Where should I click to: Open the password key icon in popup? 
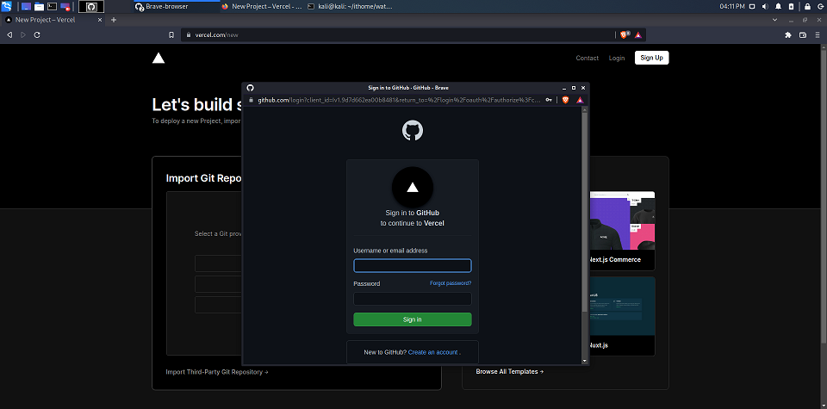[x=549, y=100]
